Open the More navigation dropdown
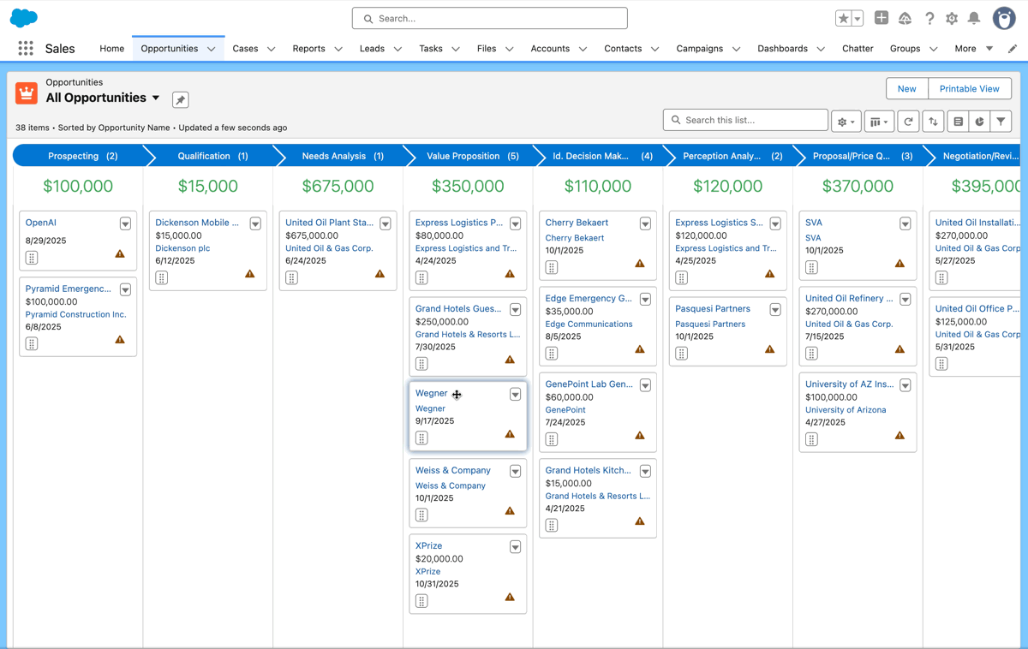This screenshot has width=1028, height=649. click(x=973, y=49)
